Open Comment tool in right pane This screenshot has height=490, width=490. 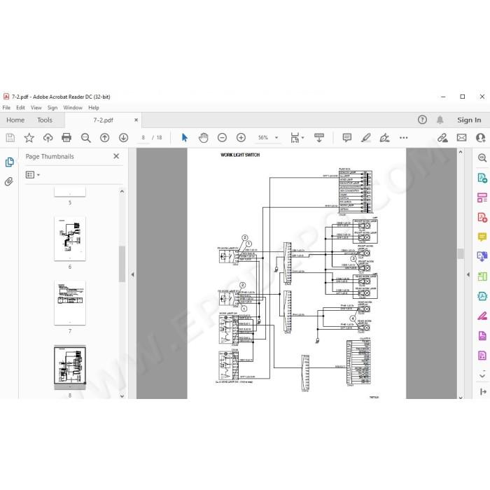[482, 237]
